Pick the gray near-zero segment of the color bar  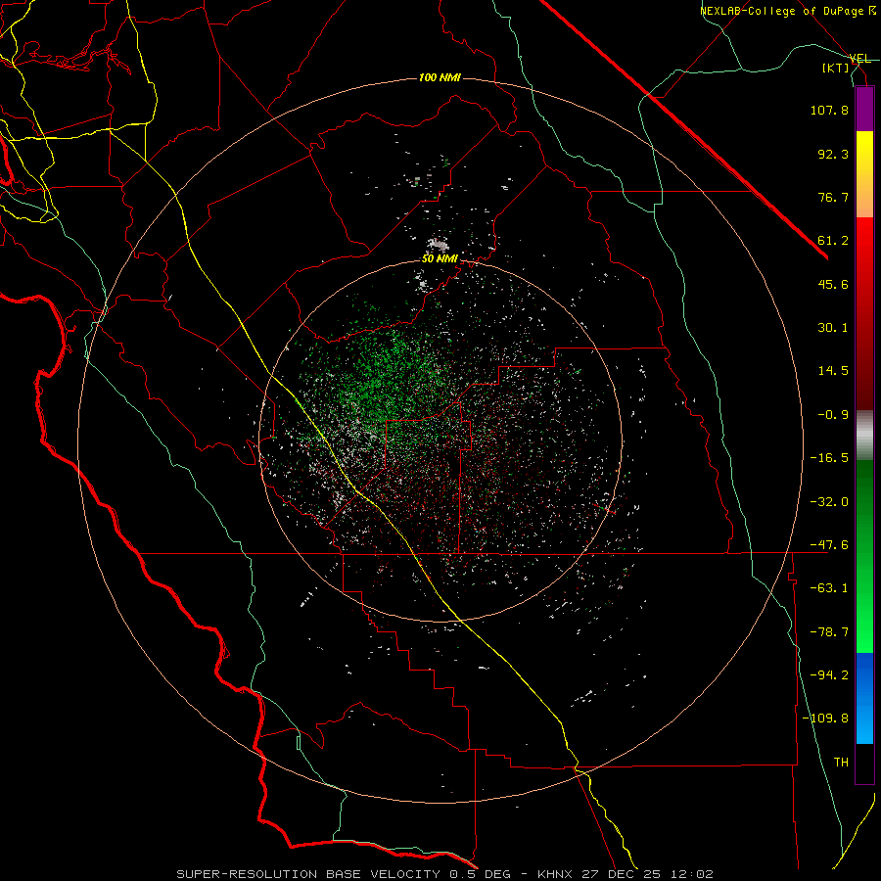(864, 436)
